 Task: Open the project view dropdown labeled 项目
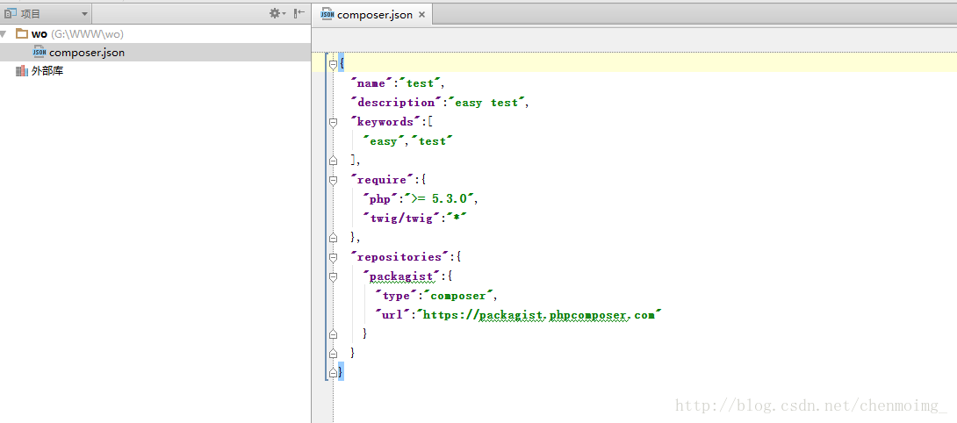click(x=46, y=13)
